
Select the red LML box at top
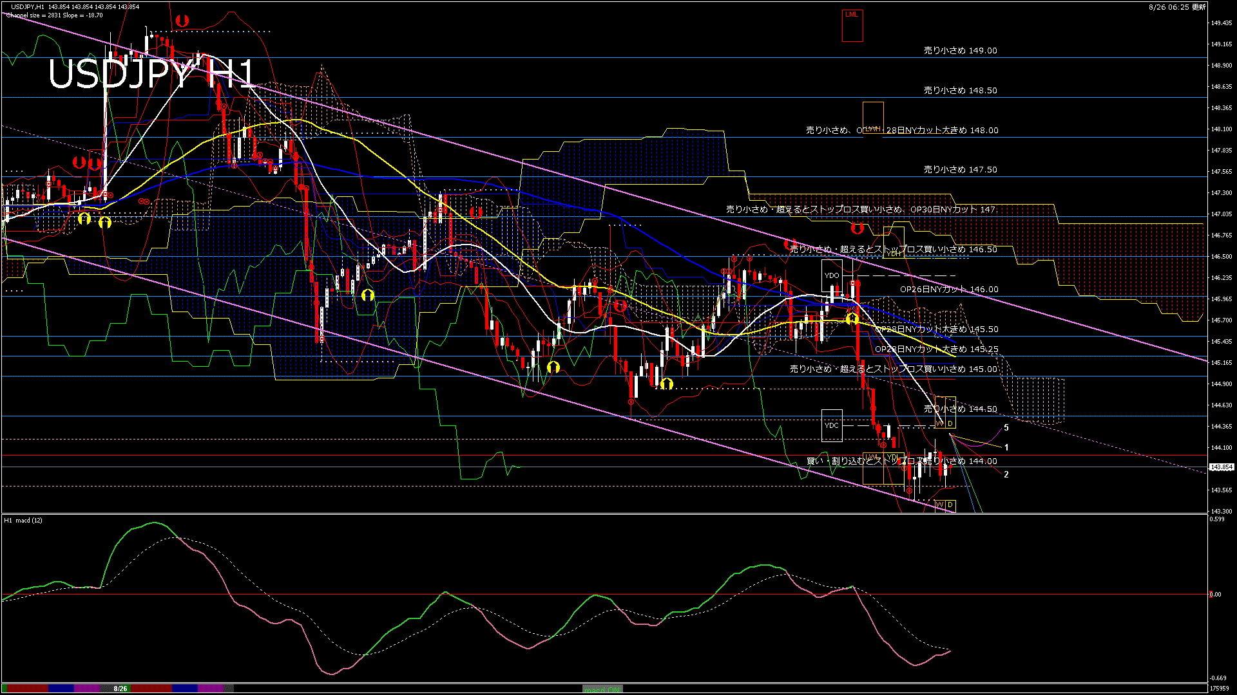852,15
